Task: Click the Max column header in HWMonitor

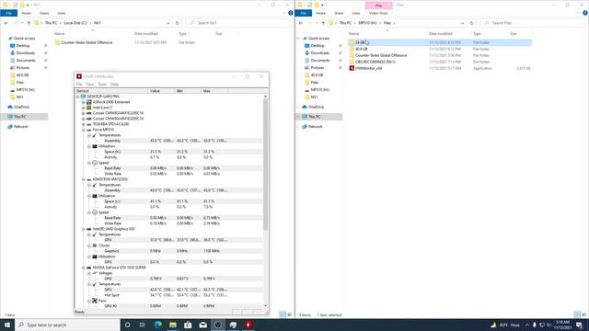Action: tap(214, 91)
